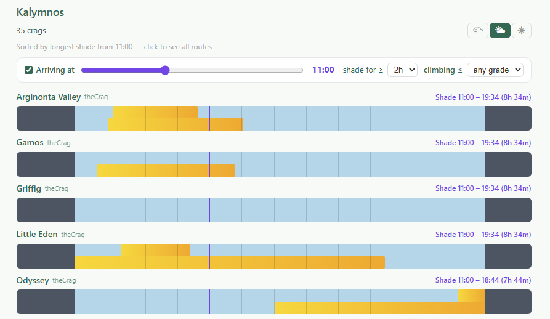Open the Gamos crag routes

click(30, 143)
